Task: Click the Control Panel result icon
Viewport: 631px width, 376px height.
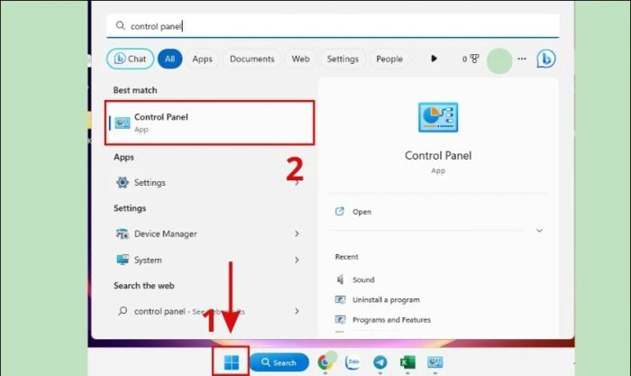Action: pos(123,123)
